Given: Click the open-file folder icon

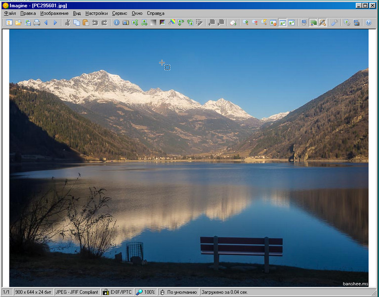Looking at the screenshot, I should tap(18, 22).
